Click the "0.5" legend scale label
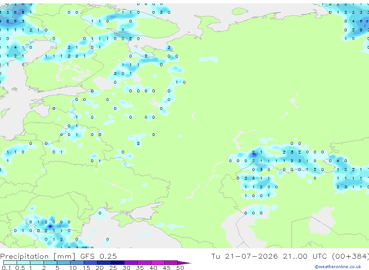 click(x=20, y=268)
